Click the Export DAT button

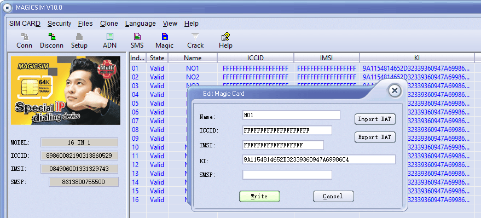tap(375, 137)
